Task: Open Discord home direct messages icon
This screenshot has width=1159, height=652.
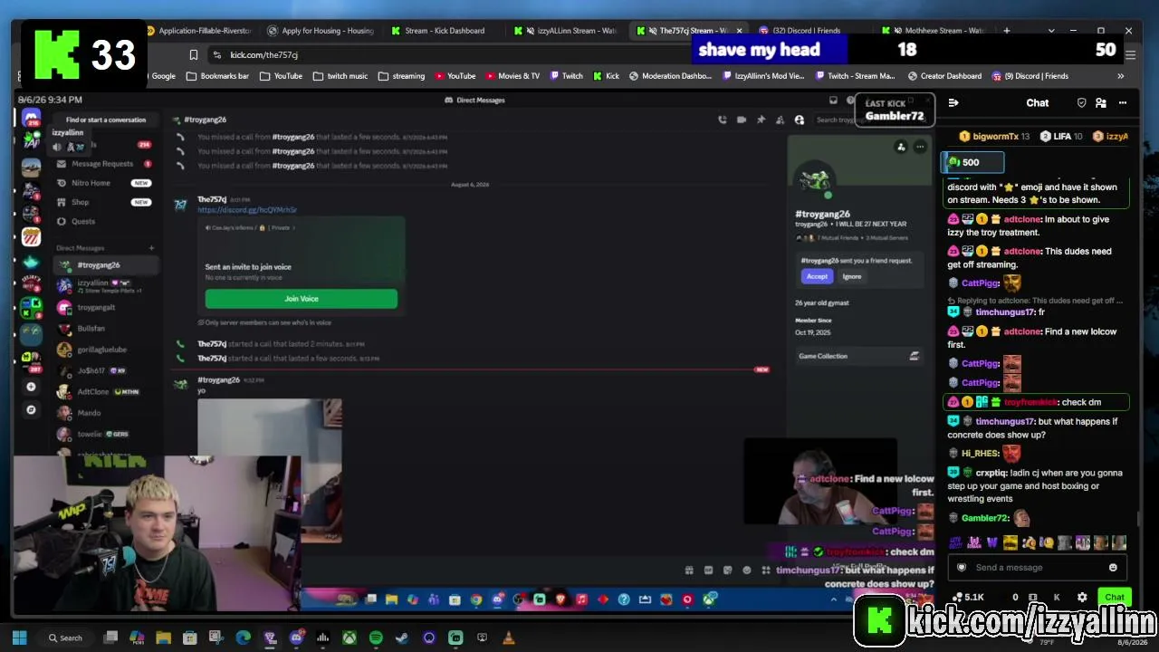Action: pos(32,118)
